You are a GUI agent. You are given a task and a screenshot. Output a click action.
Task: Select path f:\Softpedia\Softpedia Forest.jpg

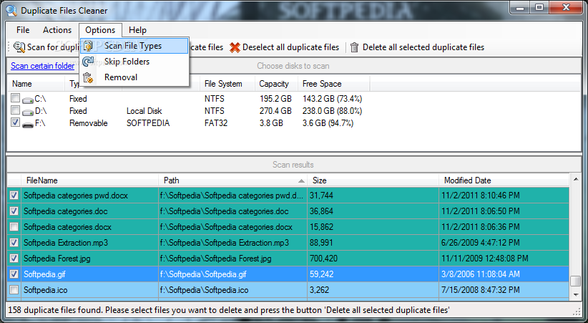pyautogui.click(x=215, y=259)
